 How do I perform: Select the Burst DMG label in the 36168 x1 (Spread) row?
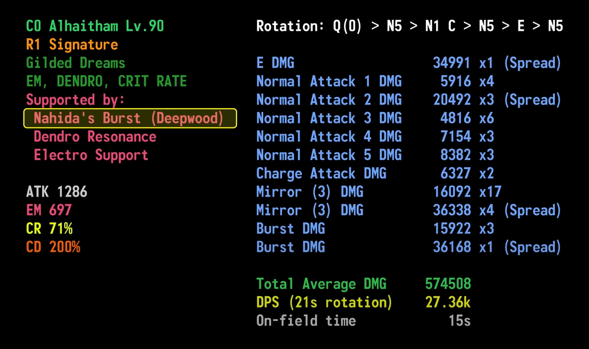[291, 247]
